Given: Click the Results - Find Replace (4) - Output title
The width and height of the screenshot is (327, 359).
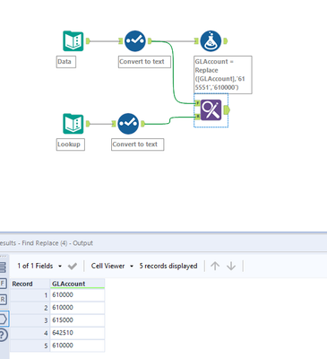Looking at the screenshot, I should click(47, 243).
